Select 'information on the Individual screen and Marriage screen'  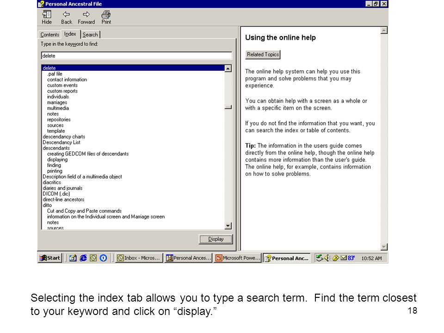[x=106, y=216]
